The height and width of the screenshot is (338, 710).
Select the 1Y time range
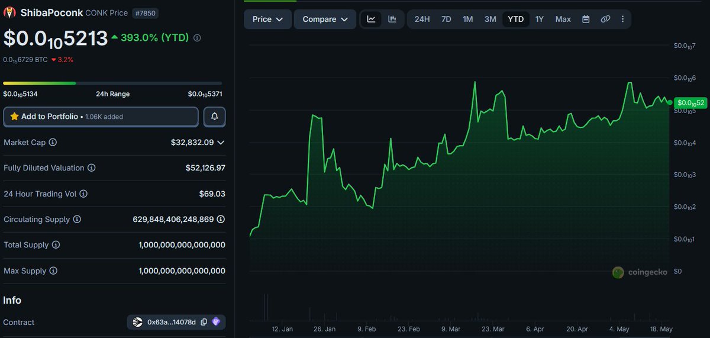click(539, 19)
